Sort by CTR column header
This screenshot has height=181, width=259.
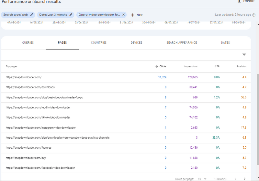[x=217, y=66]
